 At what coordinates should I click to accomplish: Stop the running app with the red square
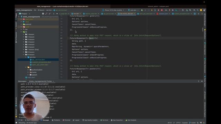162,10
